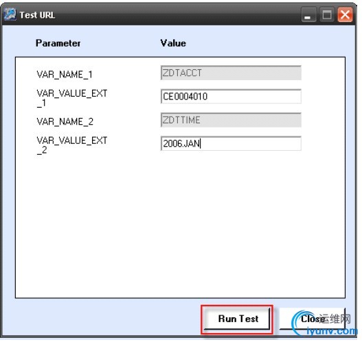The width and height of the screenshot is (362, 342).
Task: Click the Test URL window icon
Action: click(10, 14)
